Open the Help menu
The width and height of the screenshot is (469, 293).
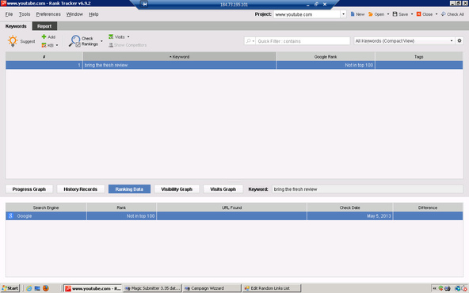pos(93,14)
